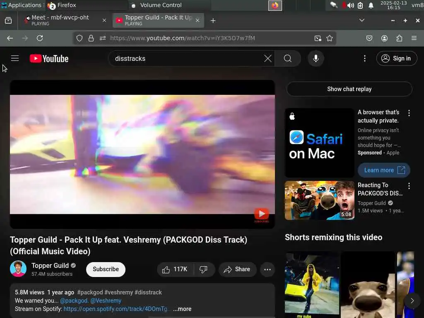
Task: Clear the disstracks search text
Action: (268, 58)
